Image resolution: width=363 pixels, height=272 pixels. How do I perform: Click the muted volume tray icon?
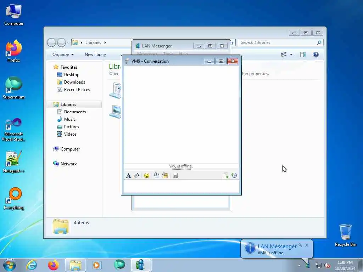[x=327, y=266]
